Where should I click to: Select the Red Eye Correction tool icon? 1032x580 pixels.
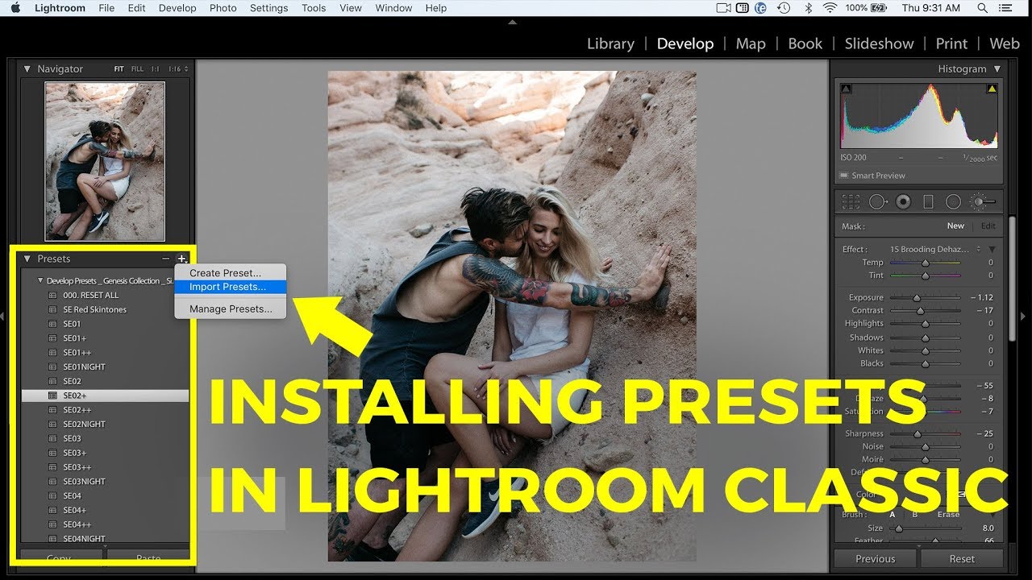(903, 201)
